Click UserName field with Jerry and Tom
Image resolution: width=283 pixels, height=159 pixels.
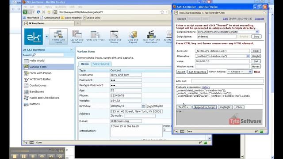point(126,75)
